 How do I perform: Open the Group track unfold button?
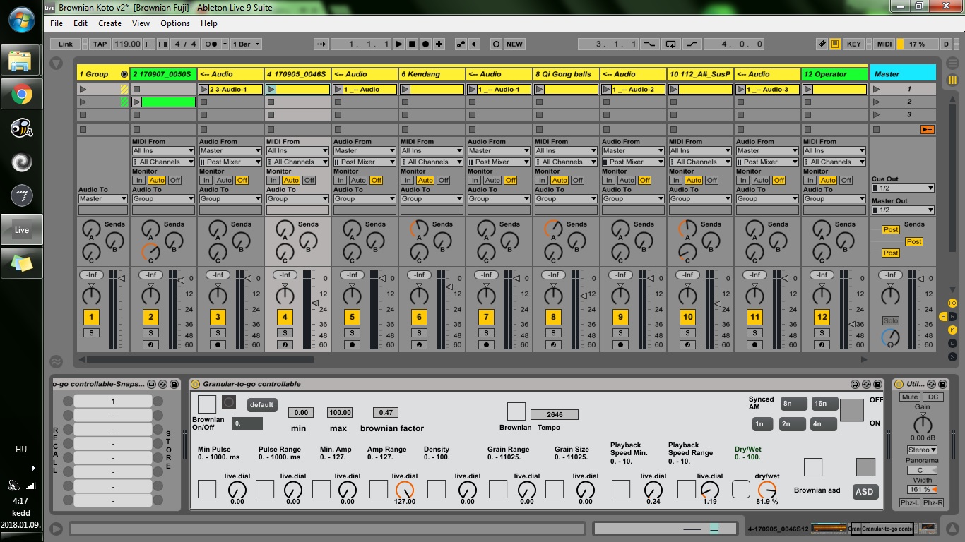pos(124,74)
